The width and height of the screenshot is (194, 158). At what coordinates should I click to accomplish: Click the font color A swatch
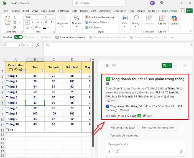click(x=44, y=27)
